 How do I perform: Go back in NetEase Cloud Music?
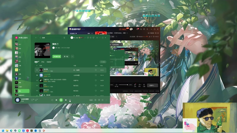pos(36,38)
